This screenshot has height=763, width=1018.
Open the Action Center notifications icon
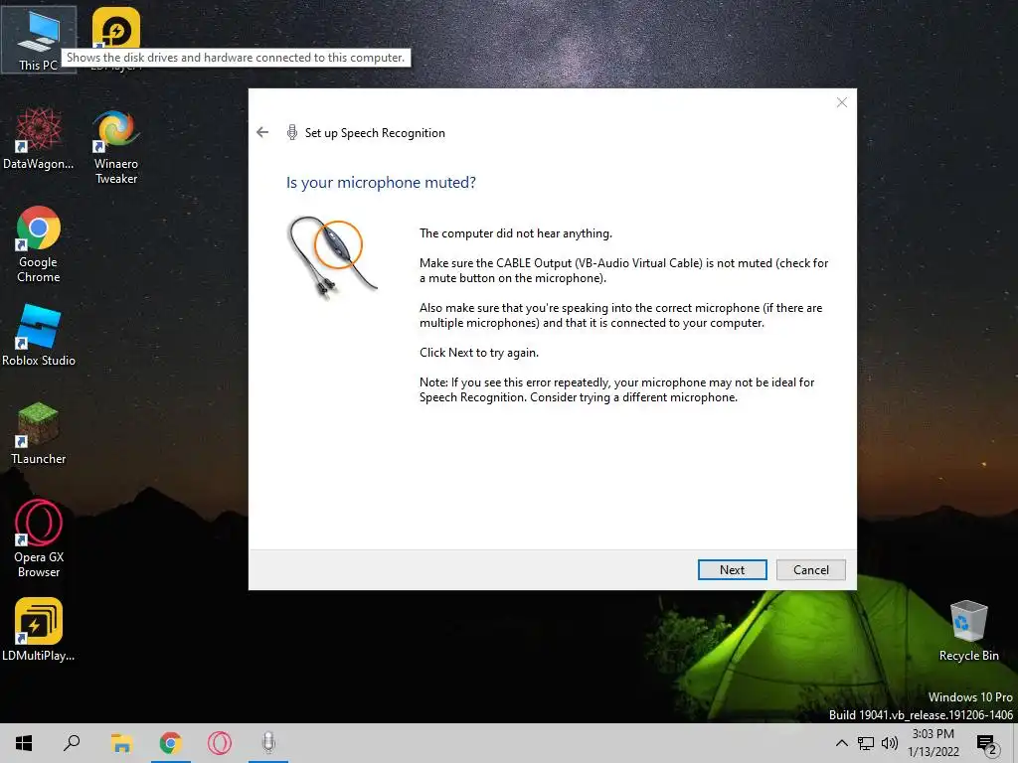[987, 743]
